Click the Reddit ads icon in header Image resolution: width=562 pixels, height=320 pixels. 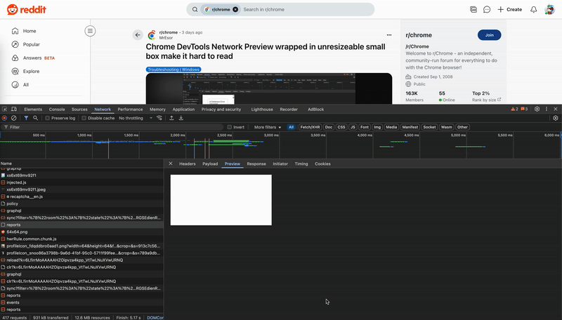pos(473,10)
